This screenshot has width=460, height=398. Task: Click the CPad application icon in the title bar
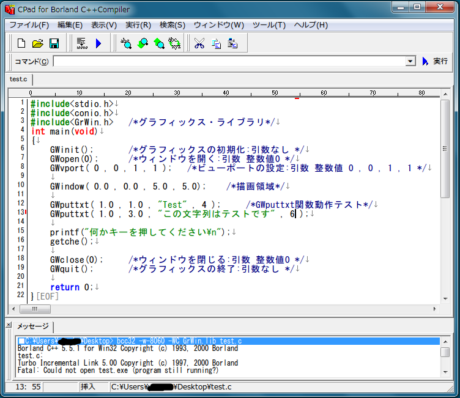10,9
